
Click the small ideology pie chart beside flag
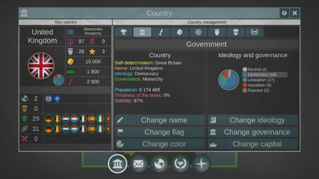[58, 80]
